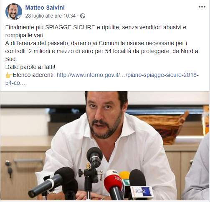Image resolution: width=210 pixels, height=202 pixels.
Task: Click the yellow microphone in the photo
Action: pyautogui.click(x=125, y=176)
